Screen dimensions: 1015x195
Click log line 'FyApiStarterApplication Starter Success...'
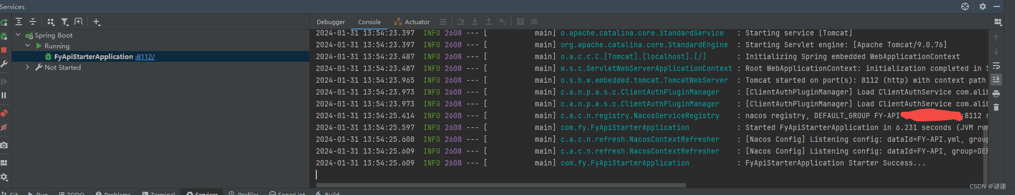point(835,163)
